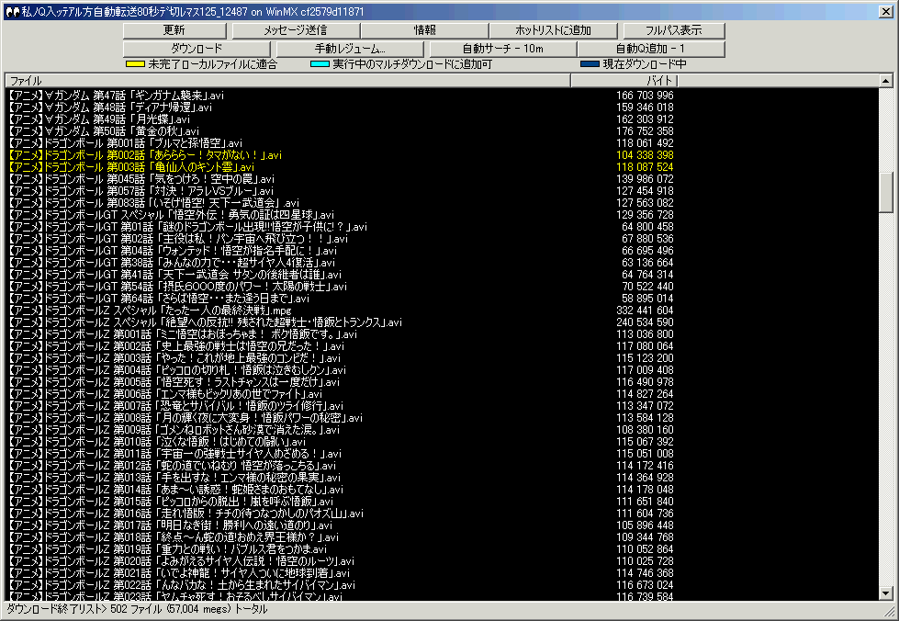Click the 自動サーチ - 10m button
Screen dimensions: 899x621
point(503,48)
